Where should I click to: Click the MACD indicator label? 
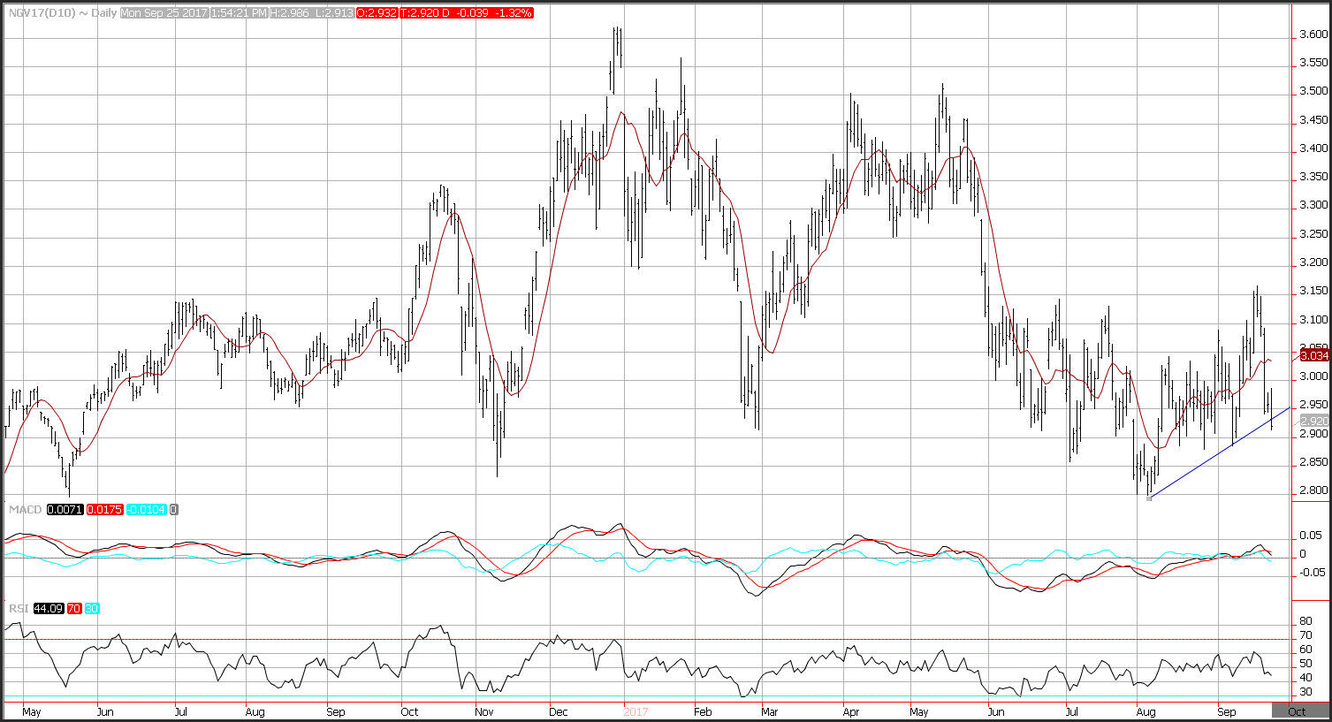click(24, 510)
